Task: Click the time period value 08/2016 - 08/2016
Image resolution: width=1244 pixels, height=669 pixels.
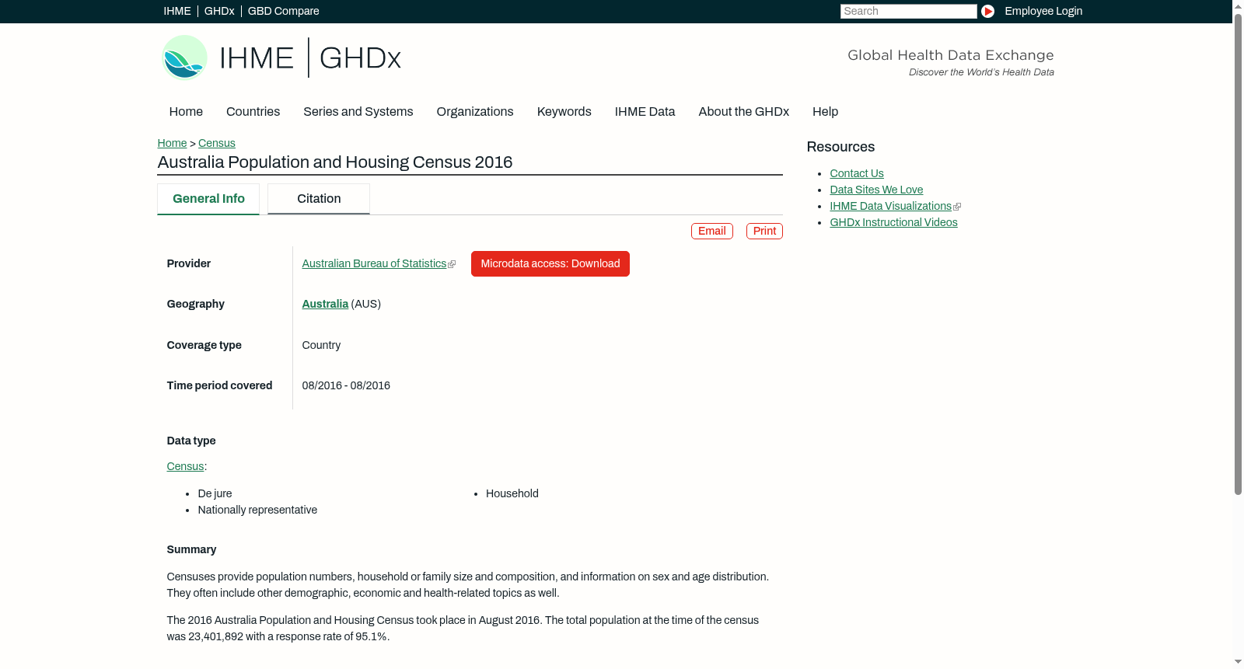Action: (x=346, y=385)
